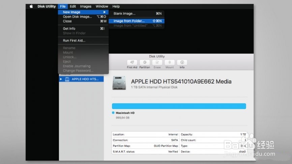Screen dimensions: 292x164
Task: Choose Eject in the File menu
Action: point(83,62)
